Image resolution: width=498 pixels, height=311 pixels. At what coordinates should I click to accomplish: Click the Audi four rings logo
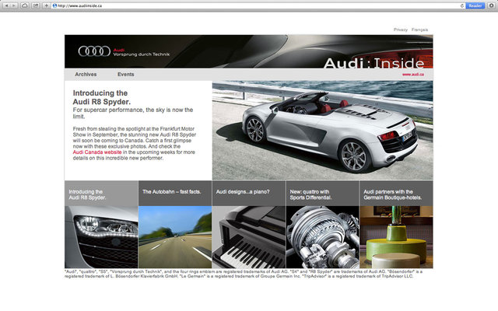94,51
